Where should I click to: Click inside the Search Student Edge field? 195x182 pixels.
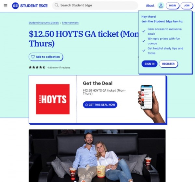click(x=95, y=5)
